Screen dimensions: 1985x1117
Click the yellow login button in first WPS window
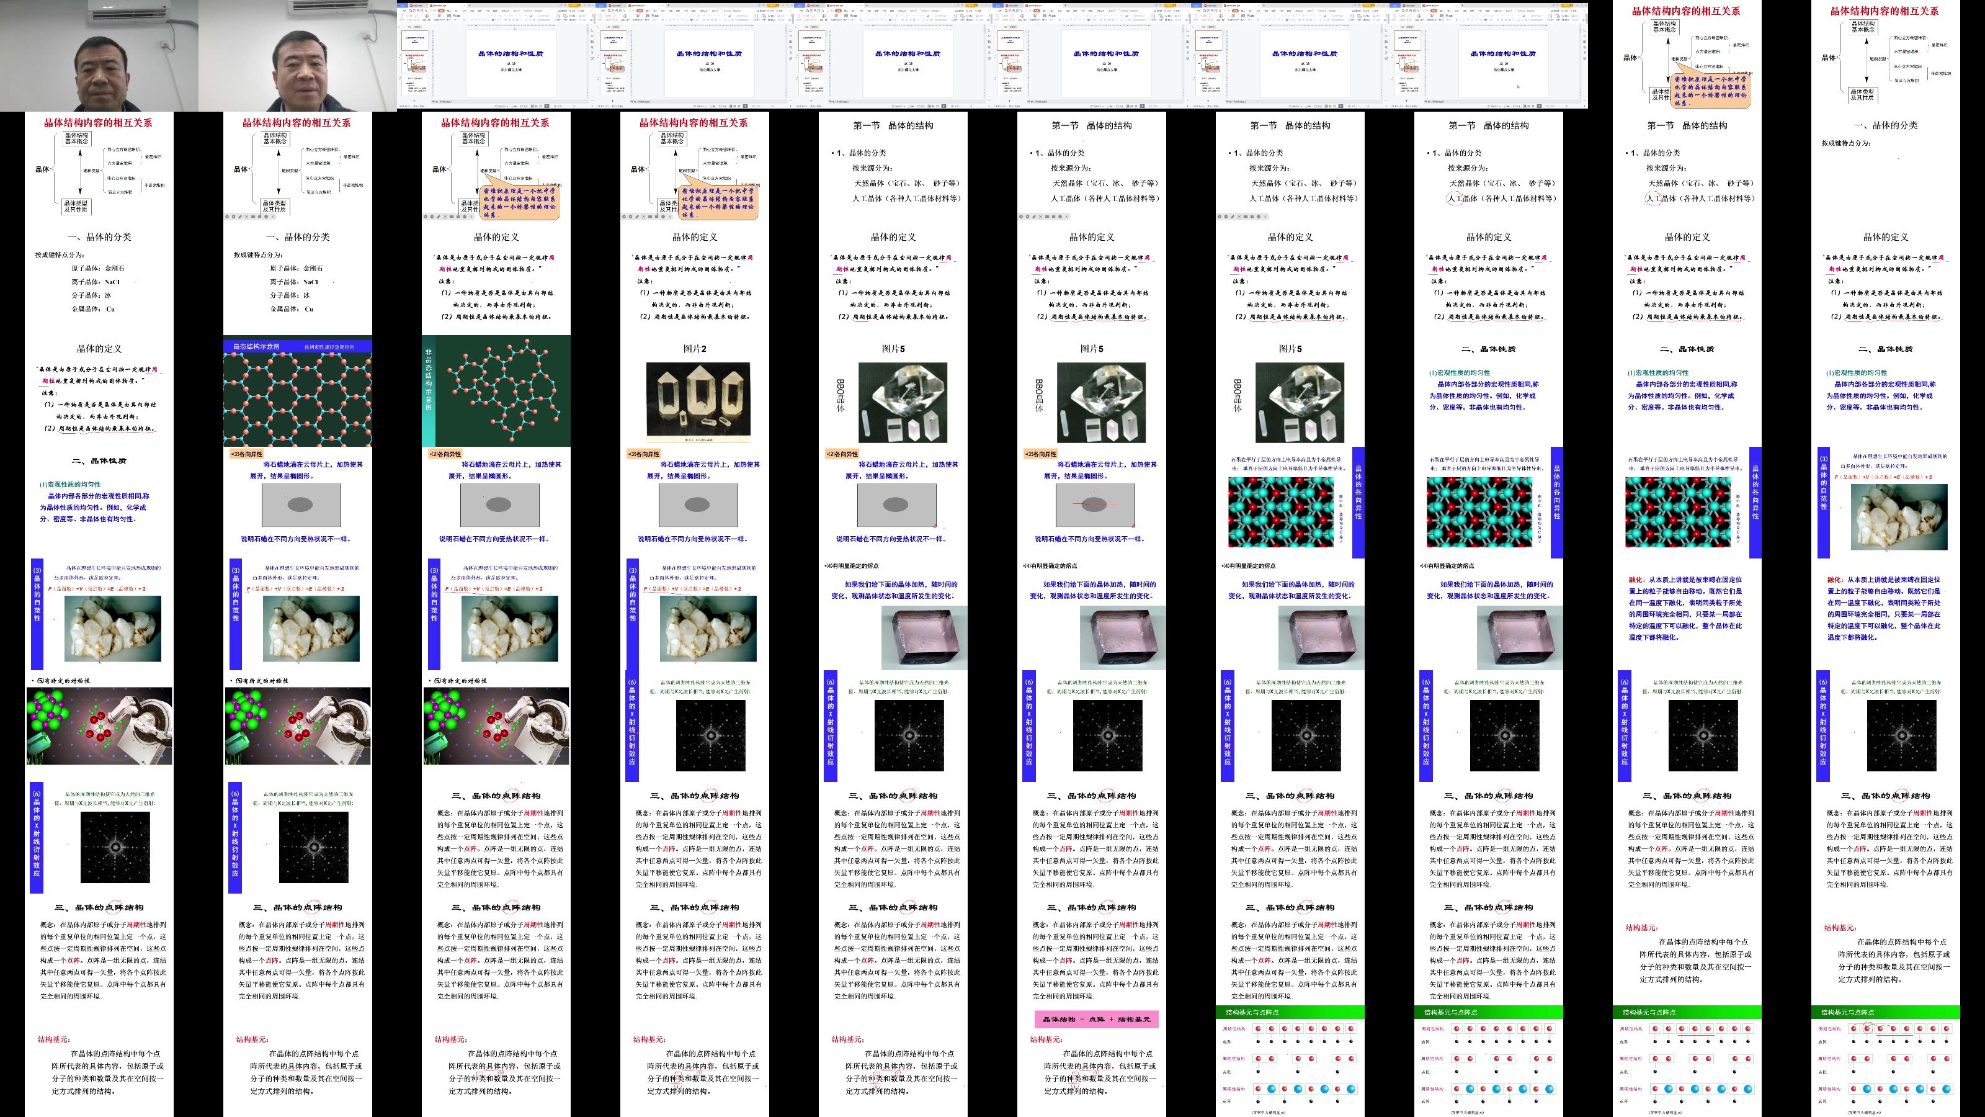pyautogui.click(x=574, y=6)
